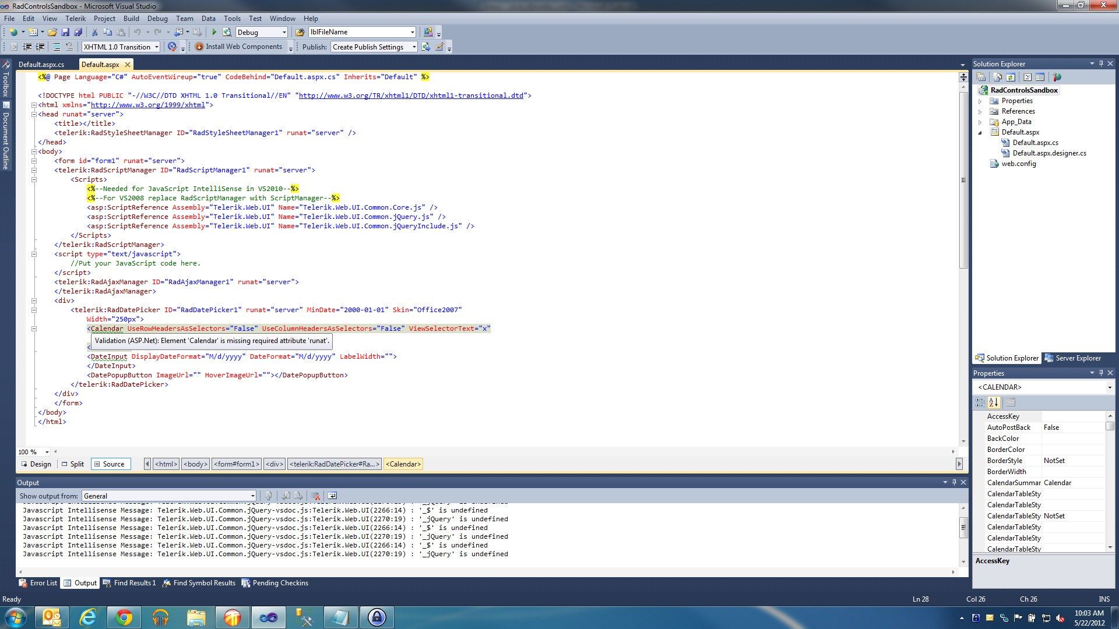Screen dimensions: 1119x629
Task: Click Refresh icon in Solution Explorer
Action: point(1011,77)
